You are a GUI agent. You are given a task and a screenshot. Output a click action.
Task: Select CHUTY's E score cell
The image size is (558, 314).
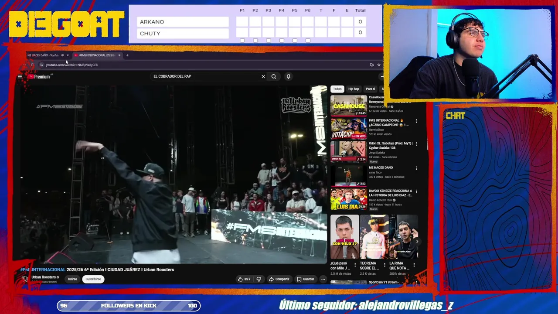click(347, 33)
